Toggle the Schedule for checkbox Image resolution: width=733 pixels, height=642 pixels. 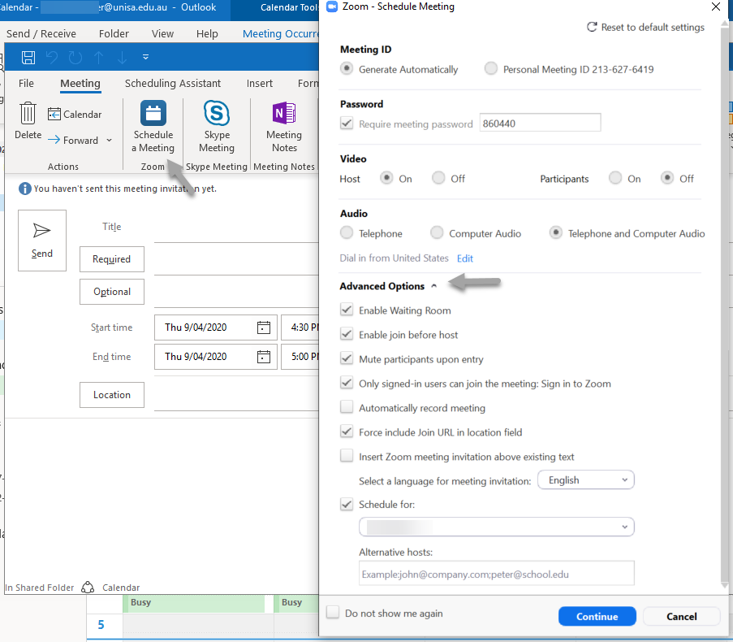click(x=347, y=505)
